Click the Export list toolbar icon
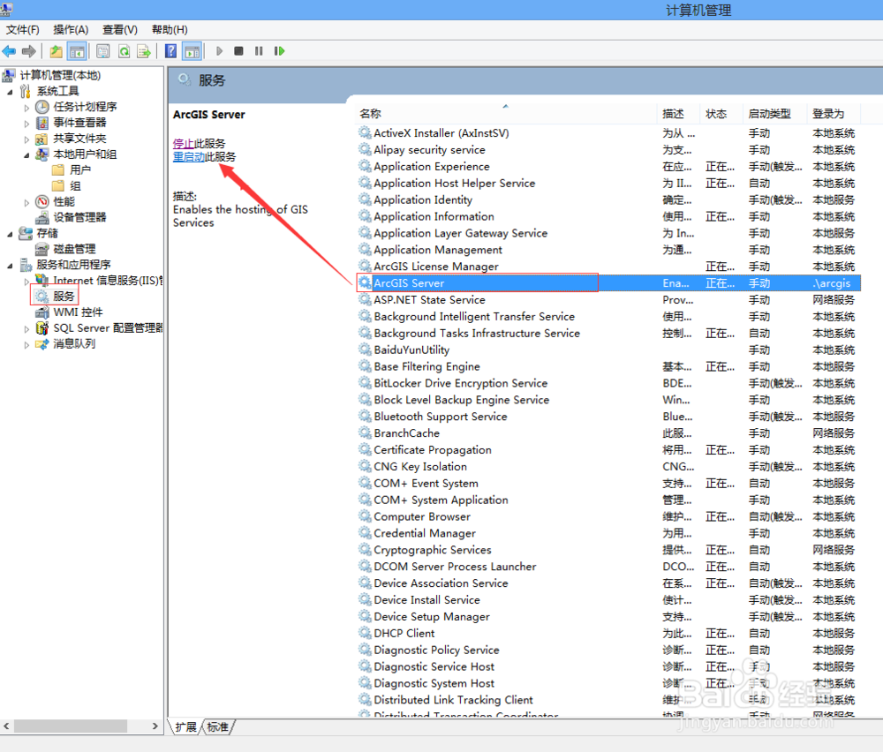The height and width of the screenshot is (752, 883). 144,52
